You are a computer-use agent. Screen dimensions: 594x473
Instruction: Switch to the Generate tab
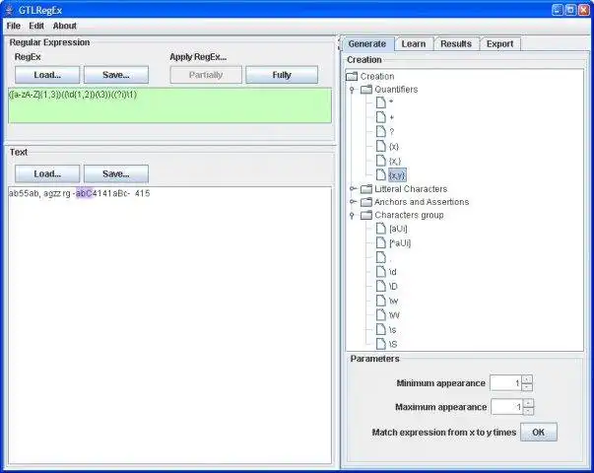click(x=367, y=44)
